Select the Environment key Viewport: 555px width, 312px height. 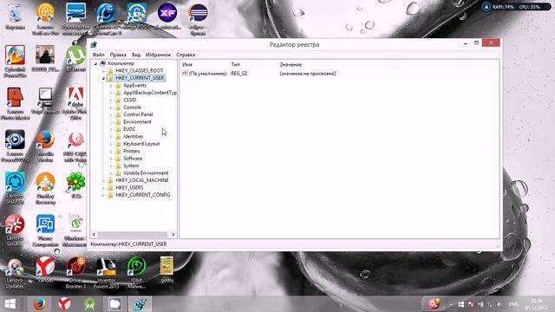[x=137, y=121]
